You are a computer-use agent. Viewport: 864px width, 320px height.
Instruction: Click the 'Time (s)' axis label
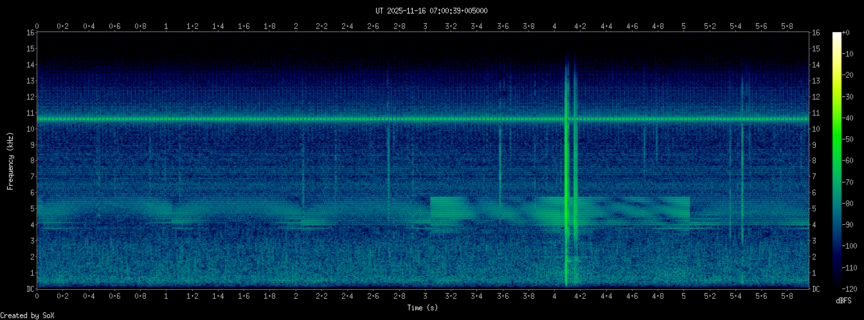423,308
